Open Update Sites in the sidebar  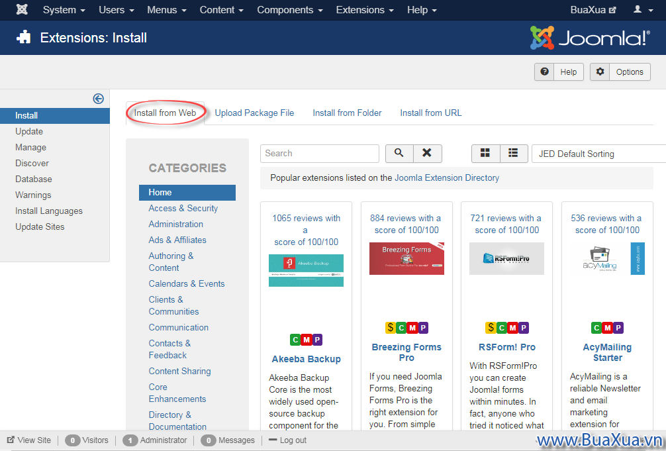[x=40, y=226]
